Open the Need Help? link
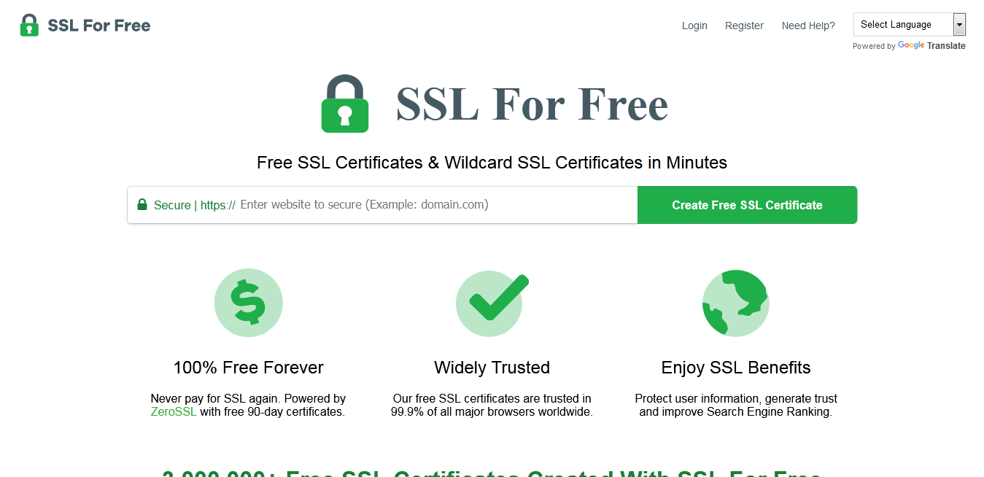The height and width of the screenshot is (477, 984). click(x=808, y=26)
